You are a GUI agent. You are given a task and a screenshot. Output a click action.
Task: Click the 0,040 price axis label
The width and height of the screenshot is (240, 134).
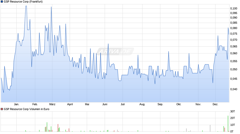click(x=234, y=89)
